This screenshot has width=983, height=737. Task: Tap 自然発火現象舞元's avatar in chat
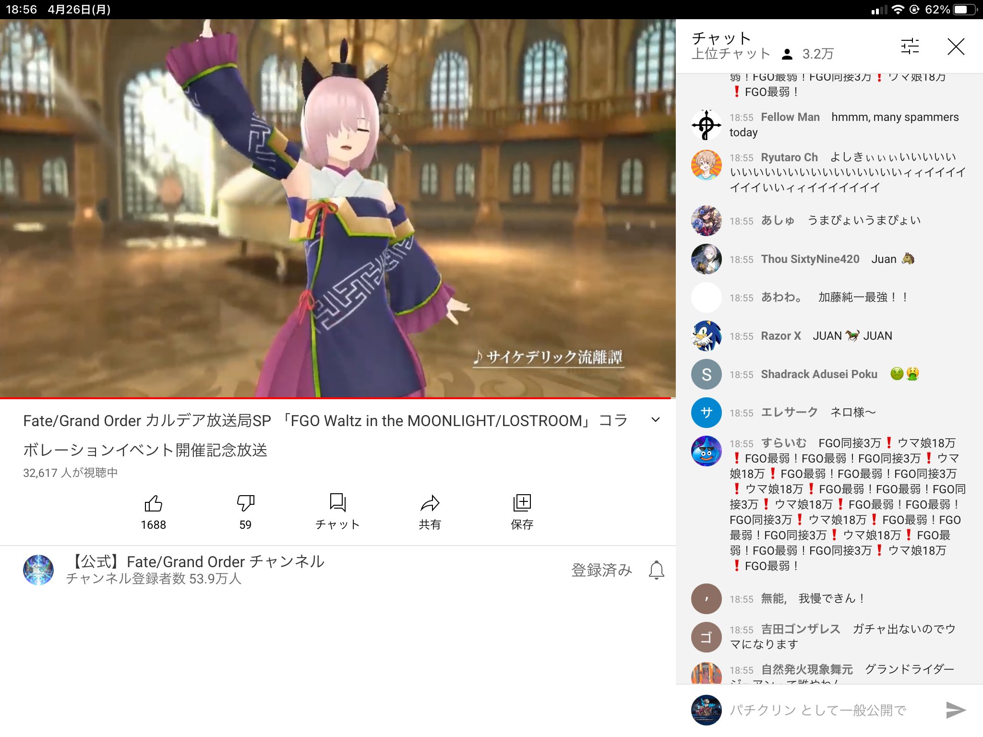(x=706, y=673)
